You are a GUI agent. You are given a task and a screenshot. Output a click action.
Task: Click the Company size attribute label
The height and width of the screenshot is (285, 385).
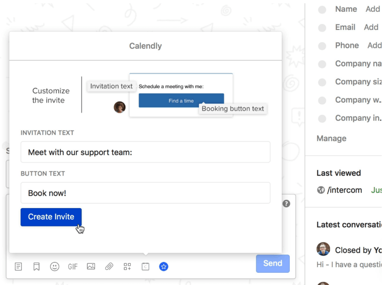click(x=358, y=82)
